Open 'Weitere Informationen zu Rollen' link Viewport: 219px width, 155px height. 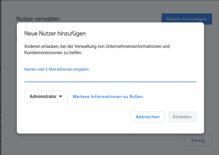[x=108, y=96]
